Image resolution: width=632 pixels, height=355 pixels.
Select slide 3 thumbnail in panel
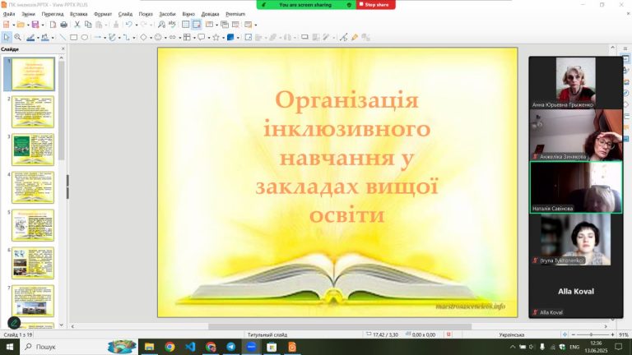(x=32, y=150)
